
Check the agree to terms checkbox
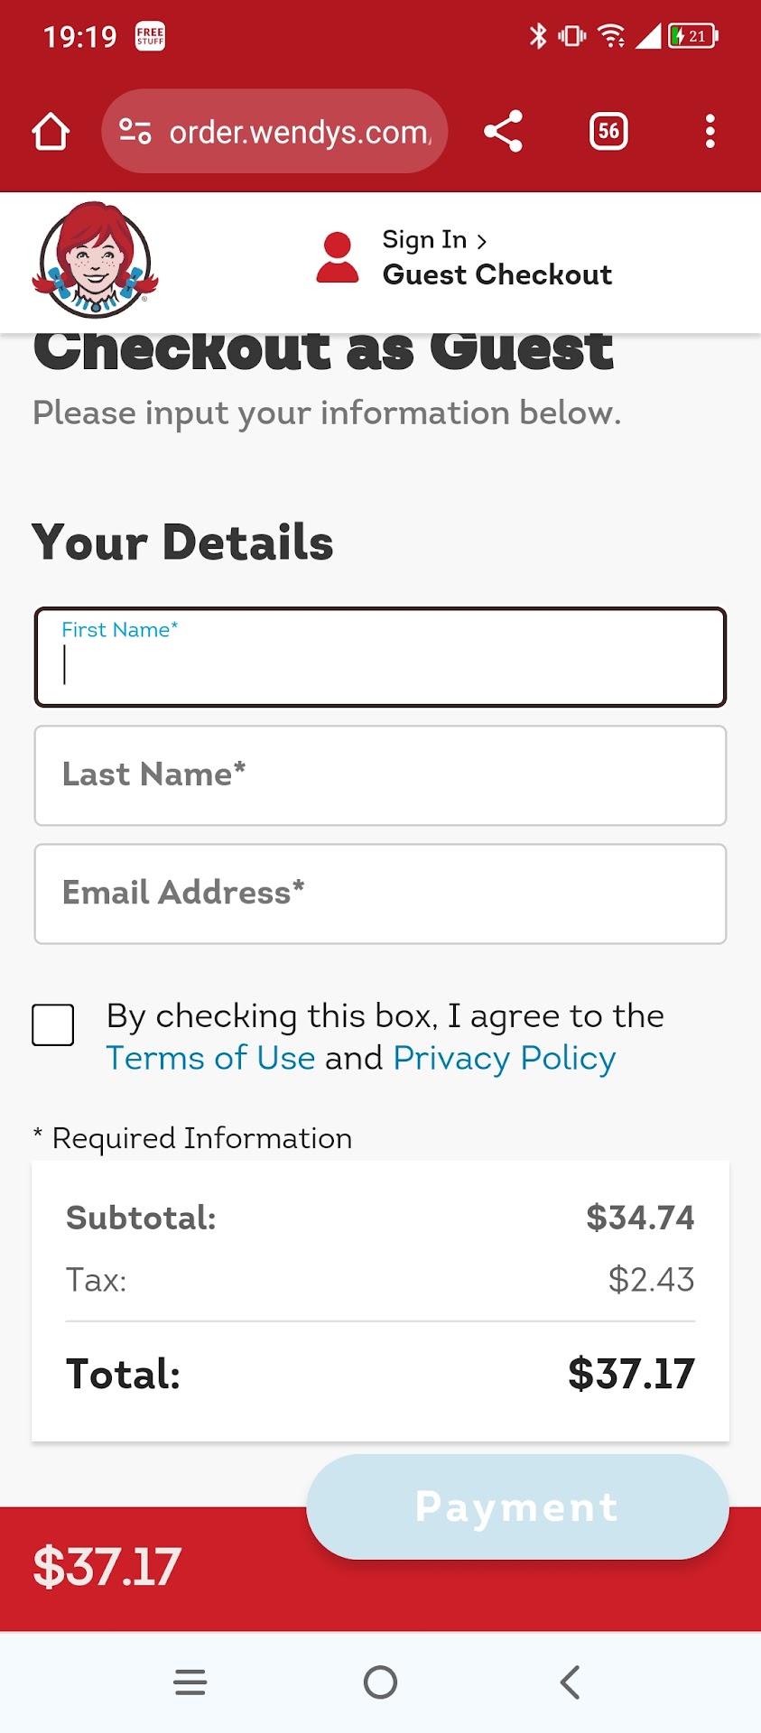tap(53, 1025)
